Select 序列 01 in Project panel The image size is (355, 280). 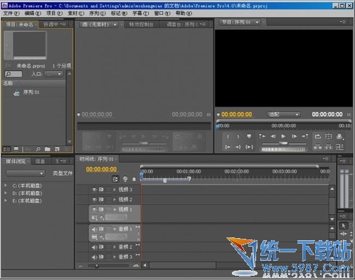[x=31, y=92]
